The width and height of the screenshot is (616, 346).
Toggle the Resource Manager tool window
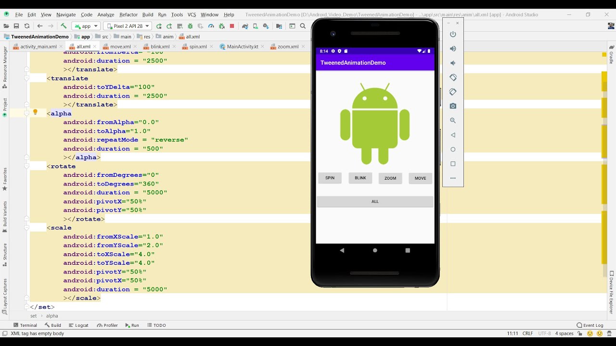5,67
